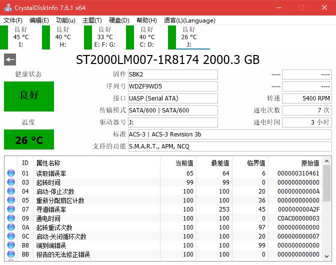
Task: Click status orb for 重新分配扇区计数 row
Action: tap(11, 200)
